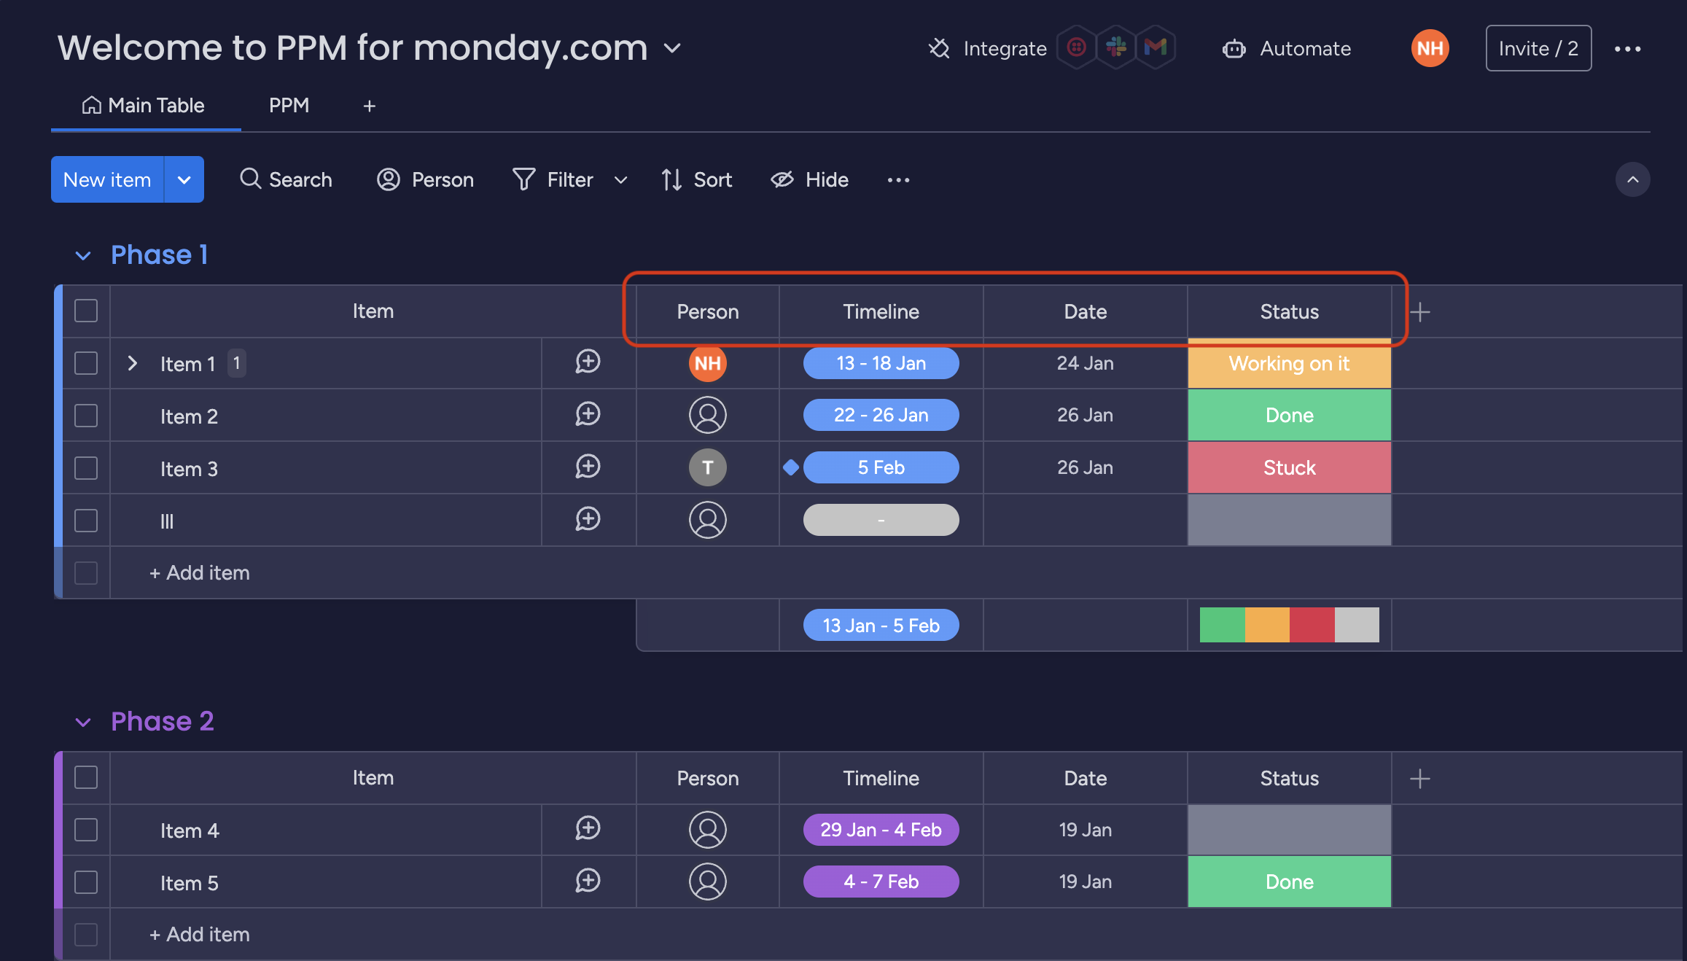Viewport: 1687px width, 961px height.
Task: Open New item dropdown arrow
Action: click(x=184, y=179)
